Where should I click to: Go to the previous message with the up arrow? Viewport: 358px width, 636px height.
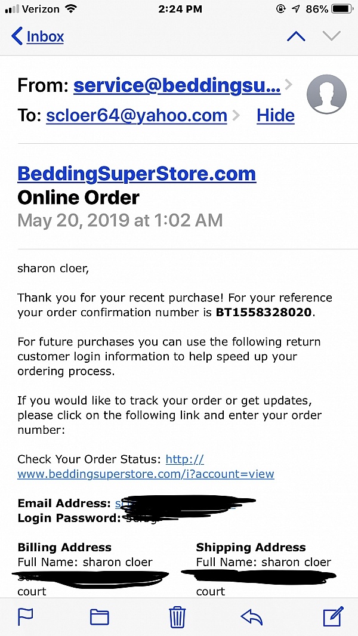tap(296, 36)
